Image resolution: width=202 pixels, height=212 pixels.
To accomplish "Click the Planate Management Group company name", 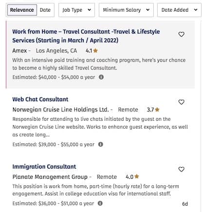I will 50,177.
